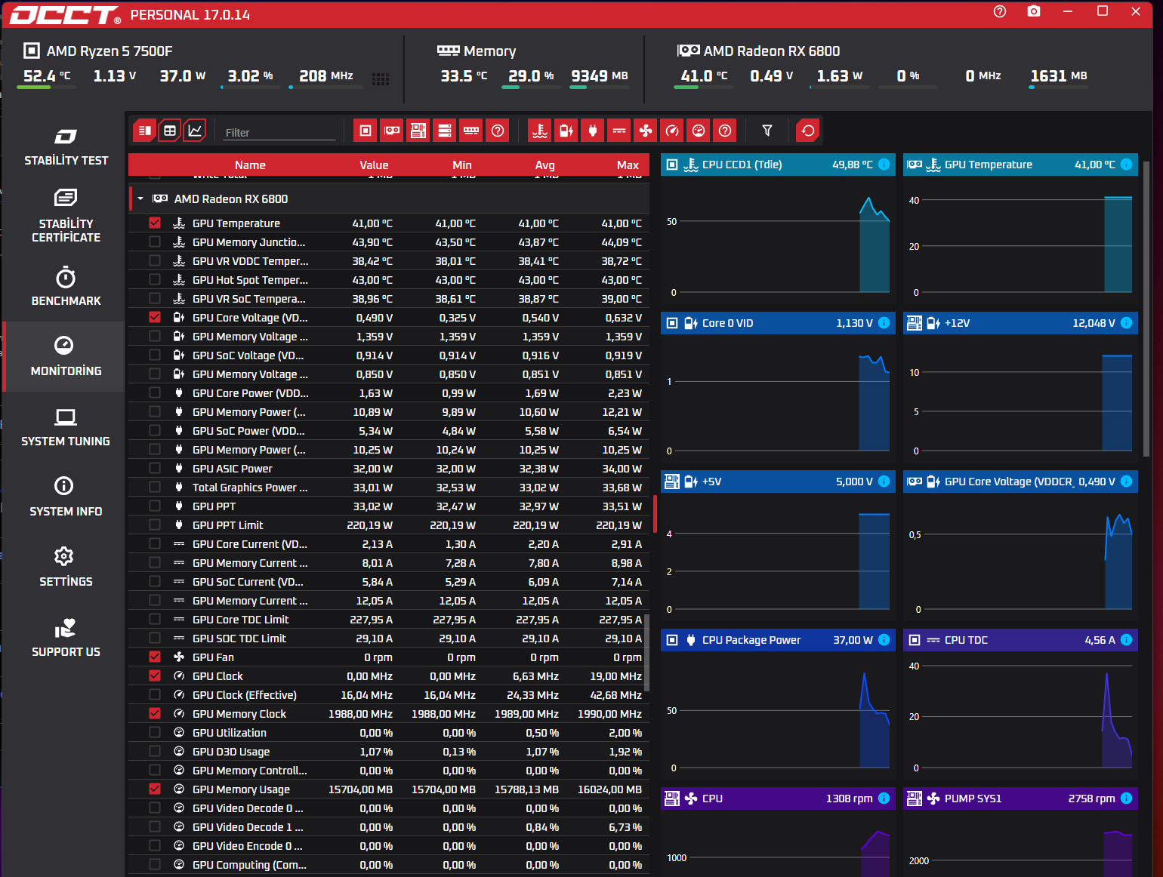Screen dimensions: 1163x877
Task: Toggle the voltage type filter icon
Action: coord(566,131)
